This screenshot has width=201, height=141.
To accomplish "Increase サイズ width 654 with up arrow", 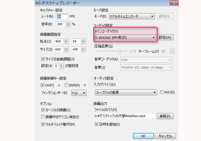I will pyautogui.click(x=66, y=48).
